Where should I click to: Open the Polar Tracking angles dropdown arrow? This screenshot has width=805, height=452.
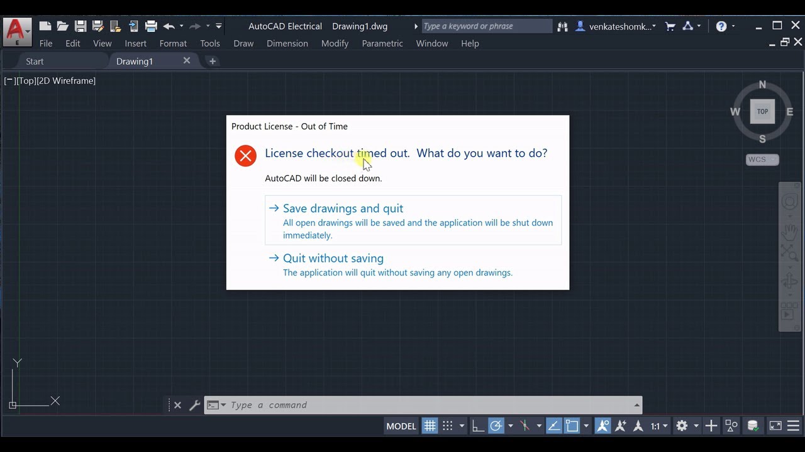coord(510,426)
